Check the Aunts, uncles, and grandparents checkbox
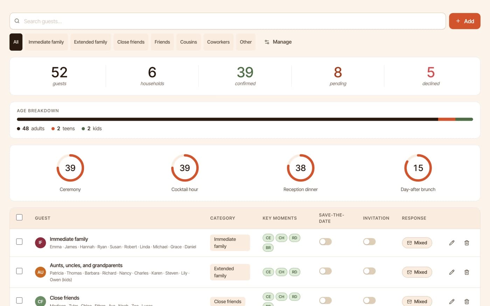The height and width of the screenshot is (306, 490). coord(19,271)
